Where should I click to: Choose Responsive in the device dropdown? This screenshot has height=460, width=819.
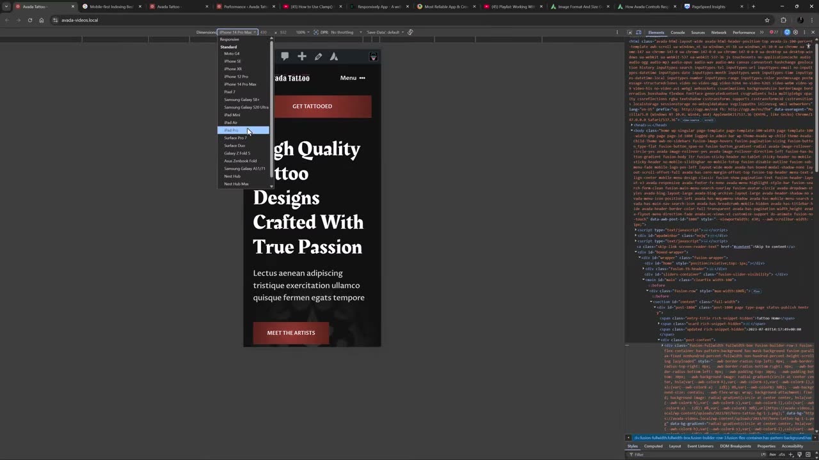[243, 40]
